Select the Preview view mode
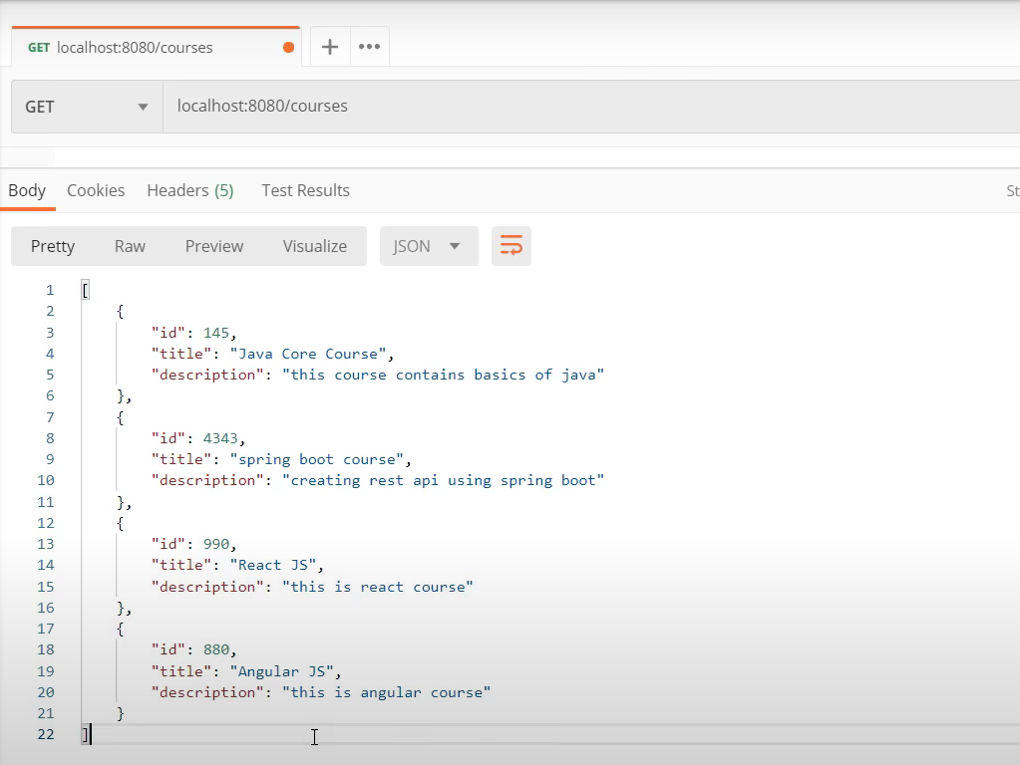The image size is (1020, 765). [214, 246]
